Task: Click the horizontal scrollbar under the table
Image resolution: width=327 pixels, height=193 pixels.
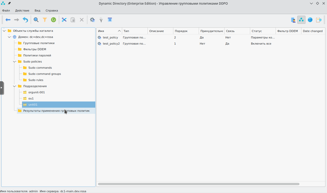Action: 198,184
